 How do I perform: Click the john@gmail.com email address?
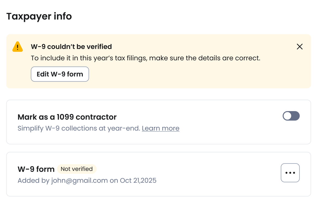(x=79, y=180)
